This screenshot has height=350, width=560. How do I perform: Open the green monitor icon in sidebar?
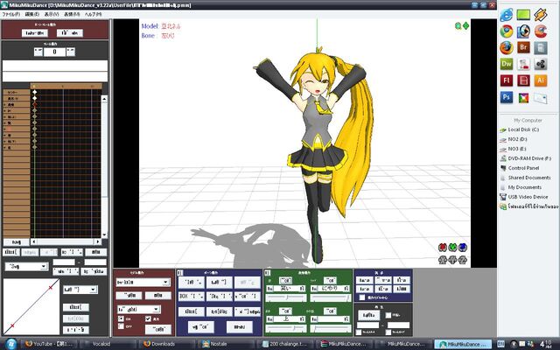click(523, 15)
